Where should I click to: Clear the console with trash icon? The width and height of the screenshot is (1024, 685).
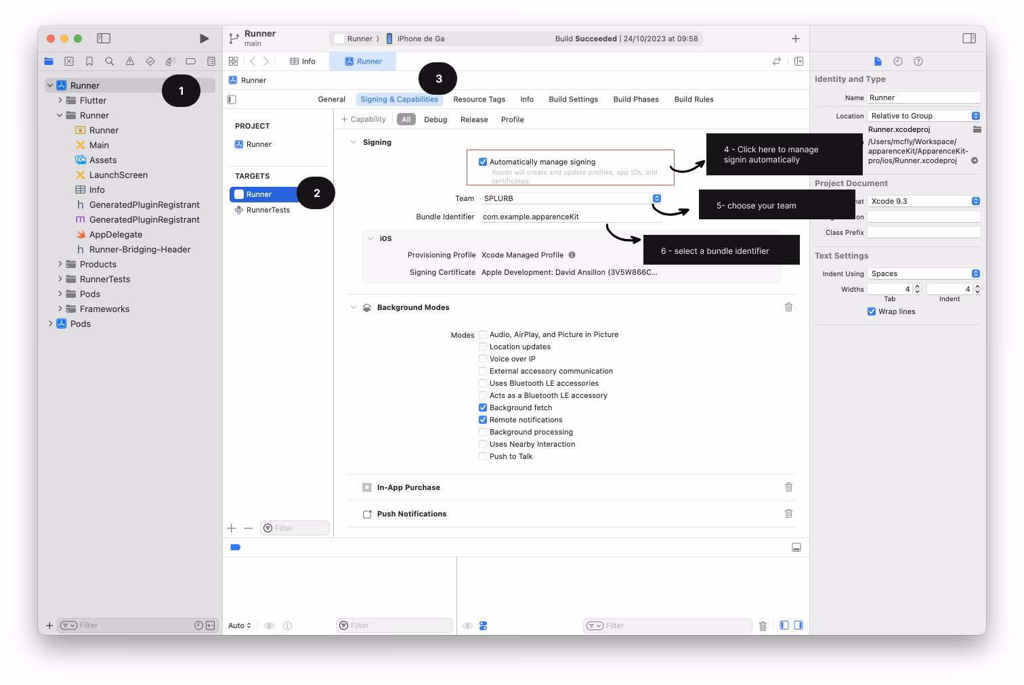763,626
